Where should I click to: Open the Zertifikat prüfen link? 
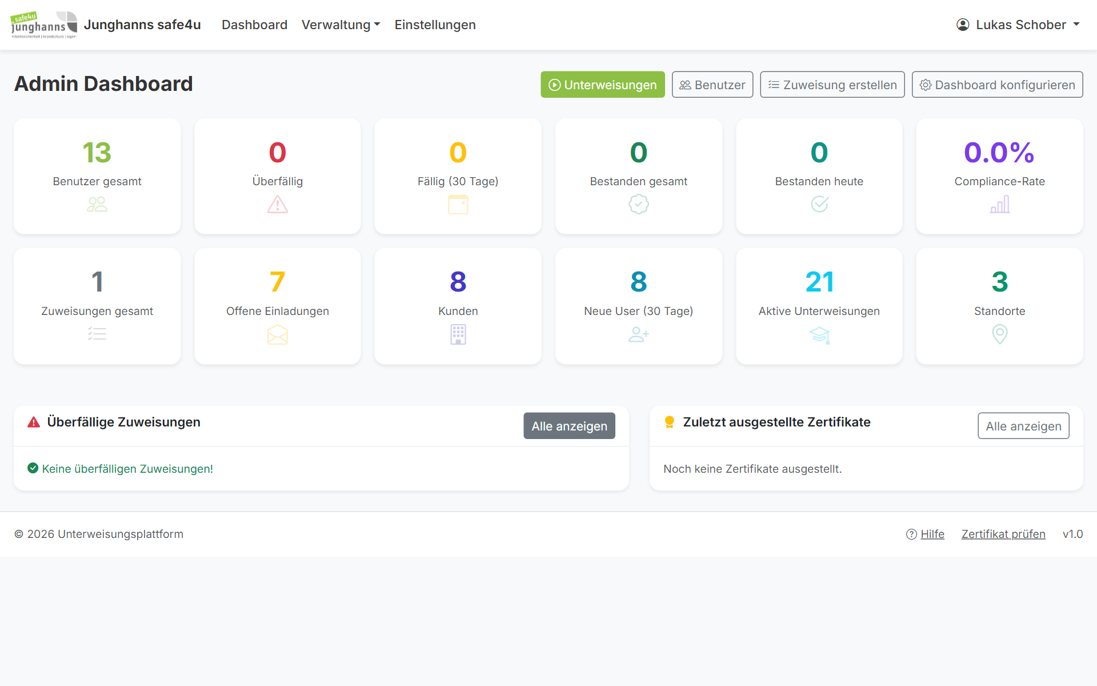(1003, 534)
